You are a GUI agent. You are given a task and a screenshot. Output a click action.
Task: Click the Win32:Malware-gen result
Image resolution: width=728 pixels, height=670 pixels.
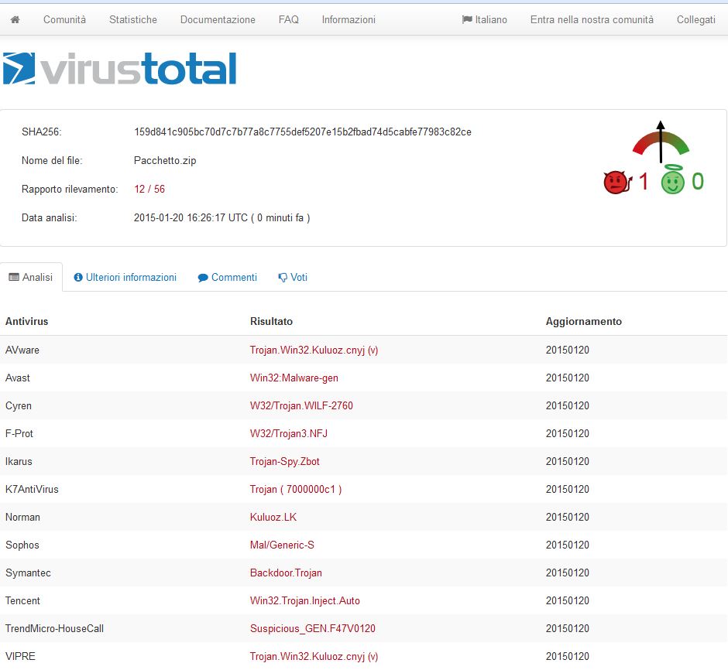[x=294, y=378]
